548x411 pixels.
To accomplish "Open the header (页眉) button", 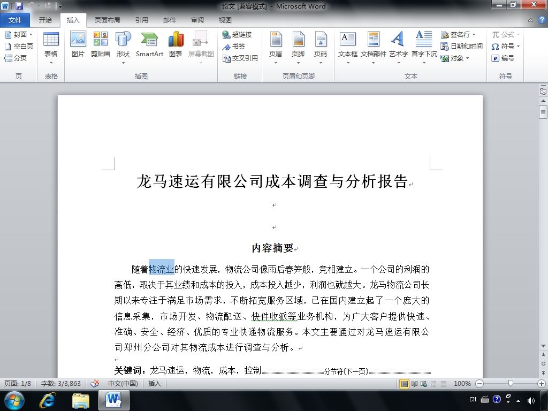I will tap(276, 48).
